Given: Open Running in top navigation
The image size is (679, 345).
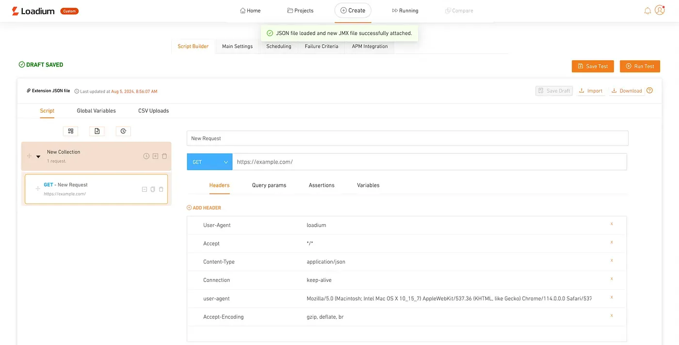Looking at the screenshot, I should click(405, 11).
